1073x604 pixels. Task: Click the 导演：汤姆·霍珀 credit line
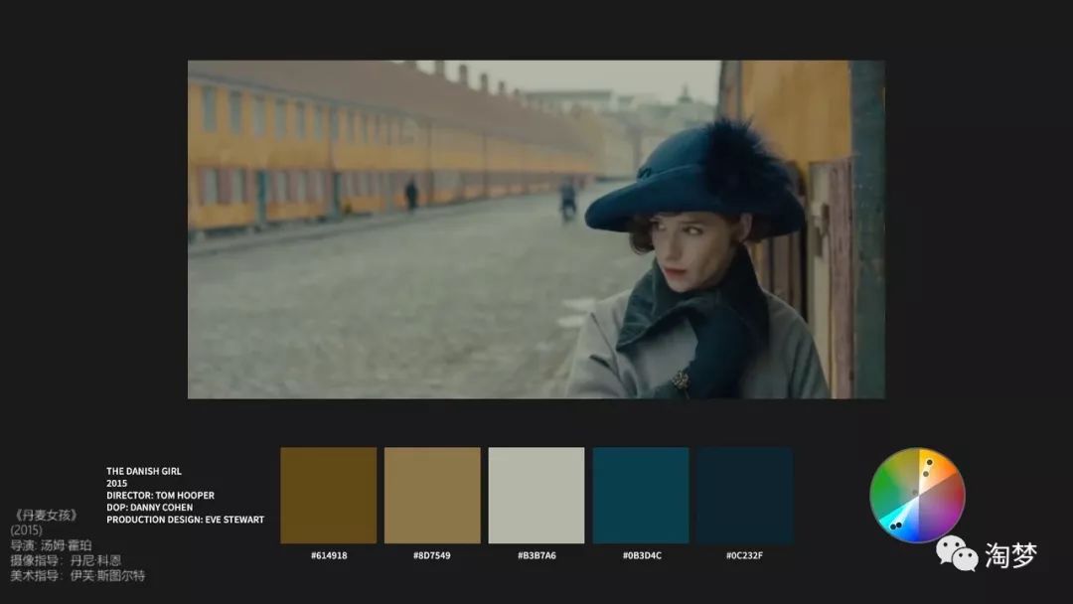coord(51,544)
